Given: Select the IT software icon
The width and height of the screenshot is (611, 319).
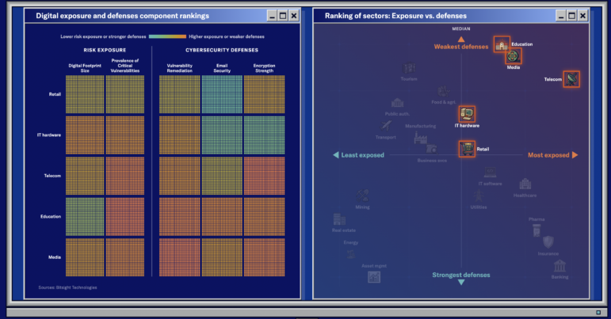Looking at the screenshot, I should 491,172.
